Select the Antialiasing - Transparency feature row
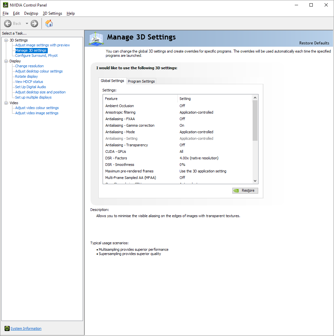Screen dimensions: 334x336 pos(177,145)
